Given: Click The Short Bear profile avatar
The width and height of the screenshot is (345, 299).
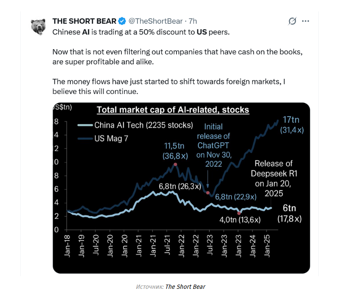Looking at the screenshot, I should coord(39,26).
